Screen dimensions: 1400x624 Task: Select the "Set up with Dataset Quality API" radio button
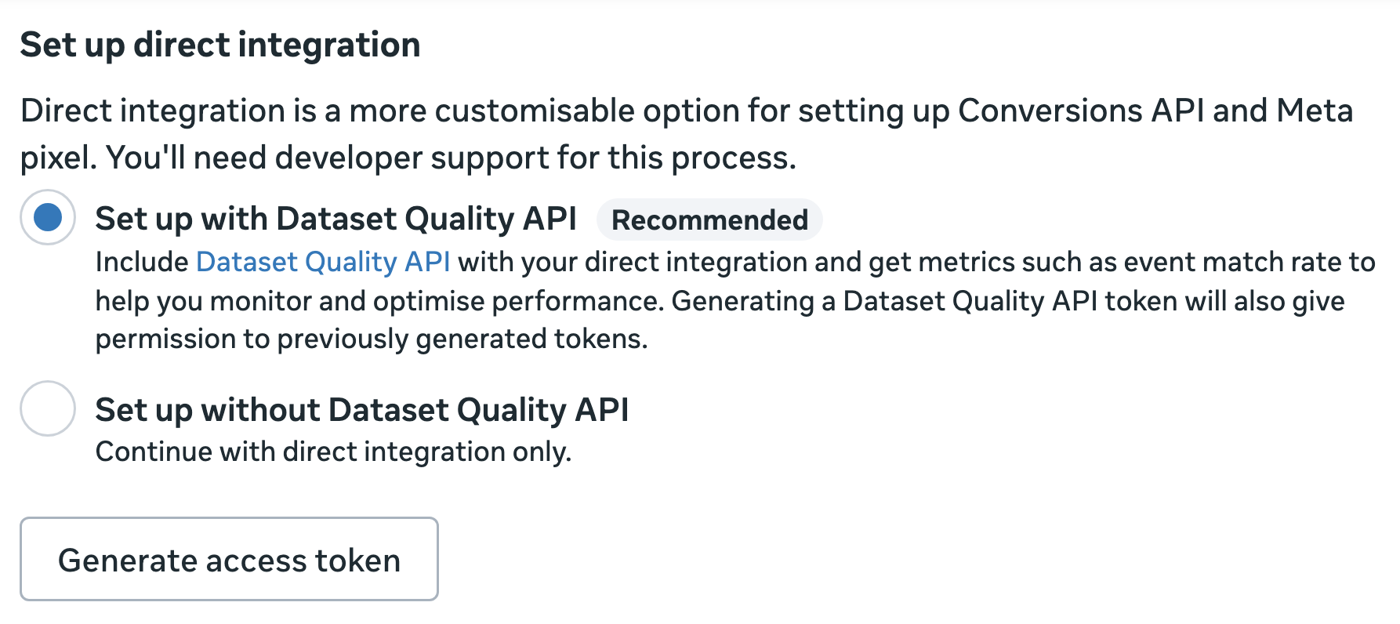[48, 217]
